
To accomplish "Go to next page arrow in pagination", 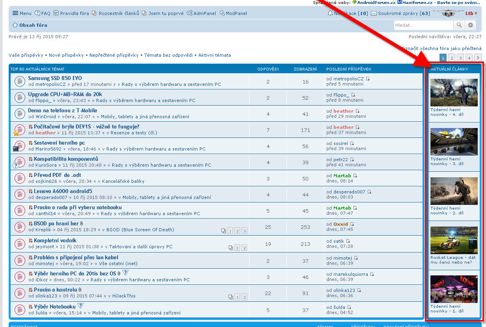I will click(477, 58).
